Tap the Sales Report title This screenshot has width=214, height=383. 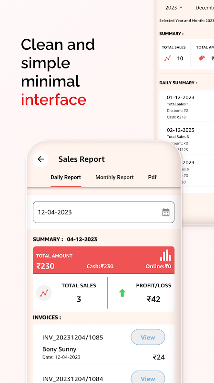(x=82, y=159)
